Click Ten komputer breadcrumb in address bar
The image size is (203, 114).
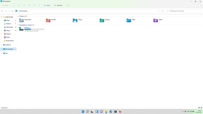tap(23, 11)
